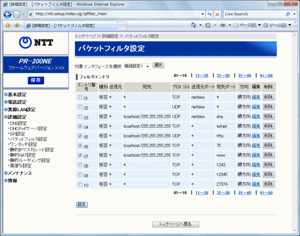The width and height of the screenshot is (300, 236).
Task: Click the Stop loading X icon
Action: pyautogui.click(x=217, y=14)
